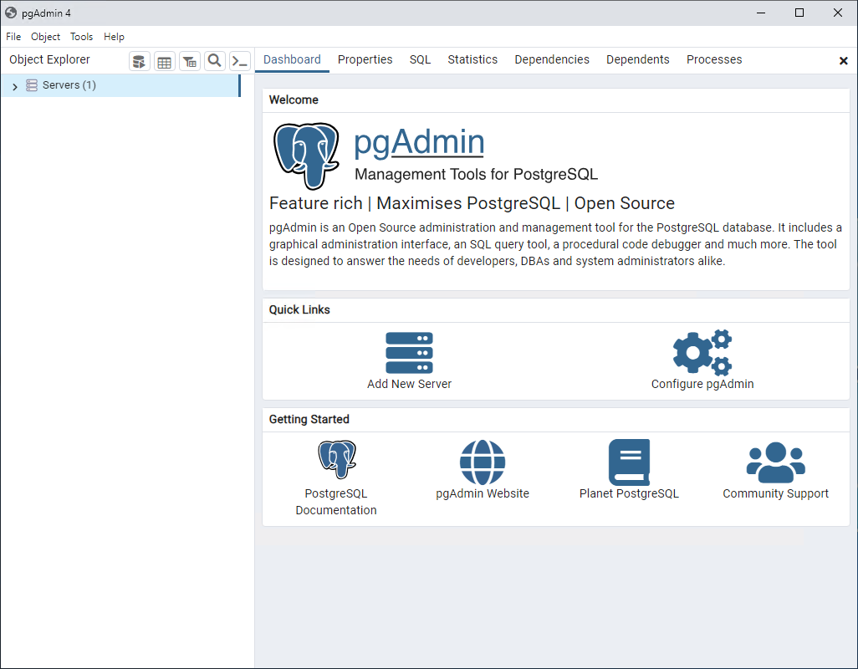Screen dimensions: 858x669
Task: Click the Object Explorer panel title
Action: tap(50, 59)
